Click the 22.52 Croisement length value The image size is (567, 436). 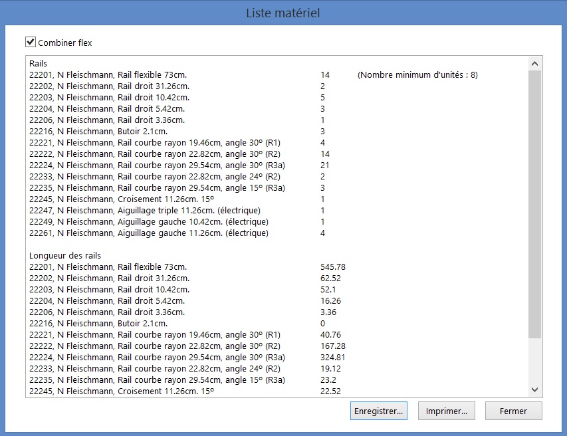[x=330, y=391]
